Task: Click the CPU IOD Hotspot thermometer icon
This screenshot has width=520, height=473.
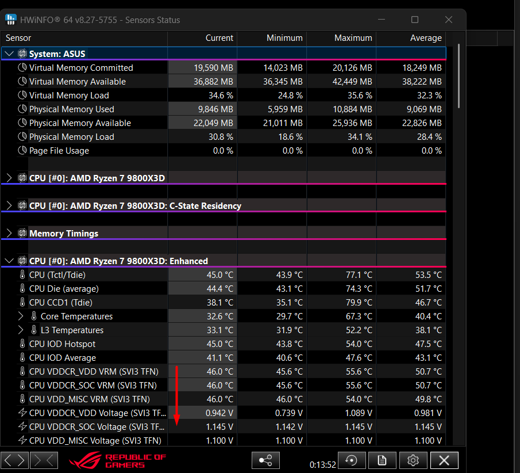Action: click(x=22, y=344)
